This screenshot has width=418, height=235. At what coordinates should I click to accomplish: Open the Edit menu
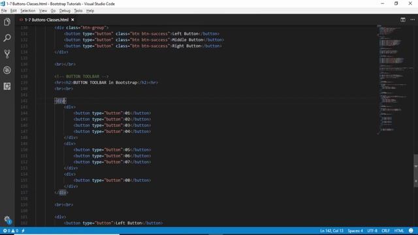[13, 10]
